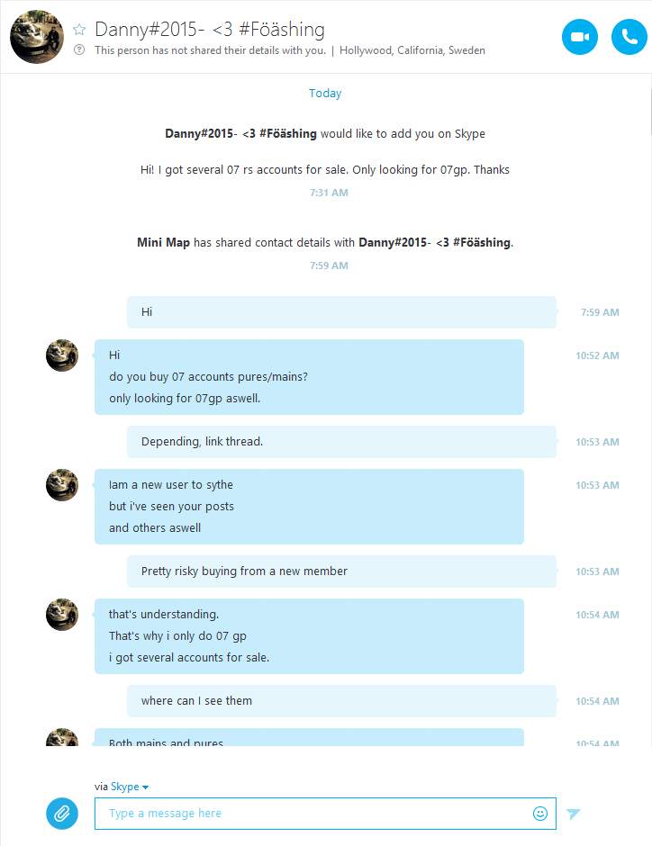Screen dimensions: 652x846
Task: Expand the via Skype dropdown
Action: 130,787
